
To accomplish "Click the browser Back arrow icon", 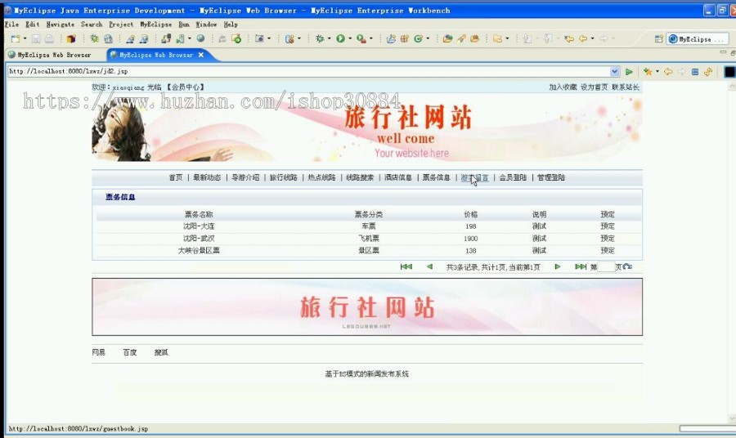I will click(x=668, y=72).
